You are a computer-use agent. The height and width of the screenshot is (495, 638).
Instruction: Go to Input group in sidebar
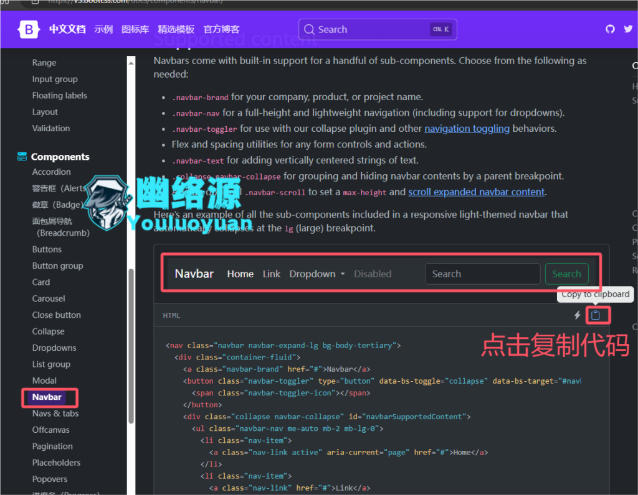(55, 79)
